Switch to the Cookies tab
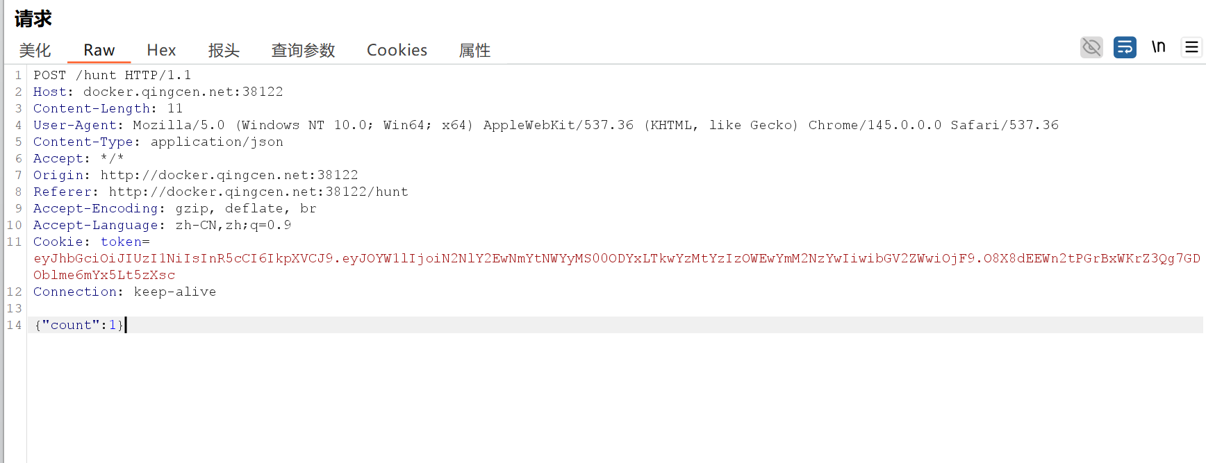The image size is (1206, 463). coord(397,50)
